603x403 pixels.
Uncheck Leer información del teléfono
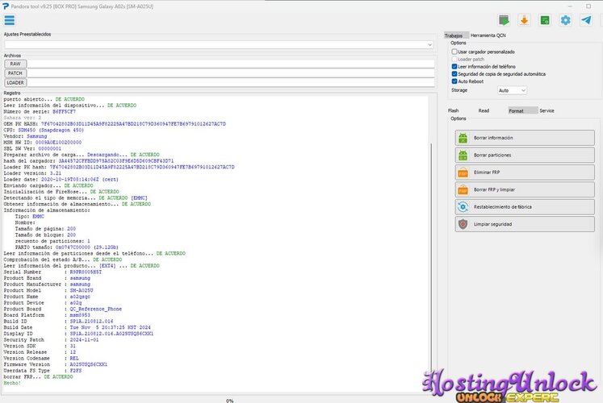454,66
